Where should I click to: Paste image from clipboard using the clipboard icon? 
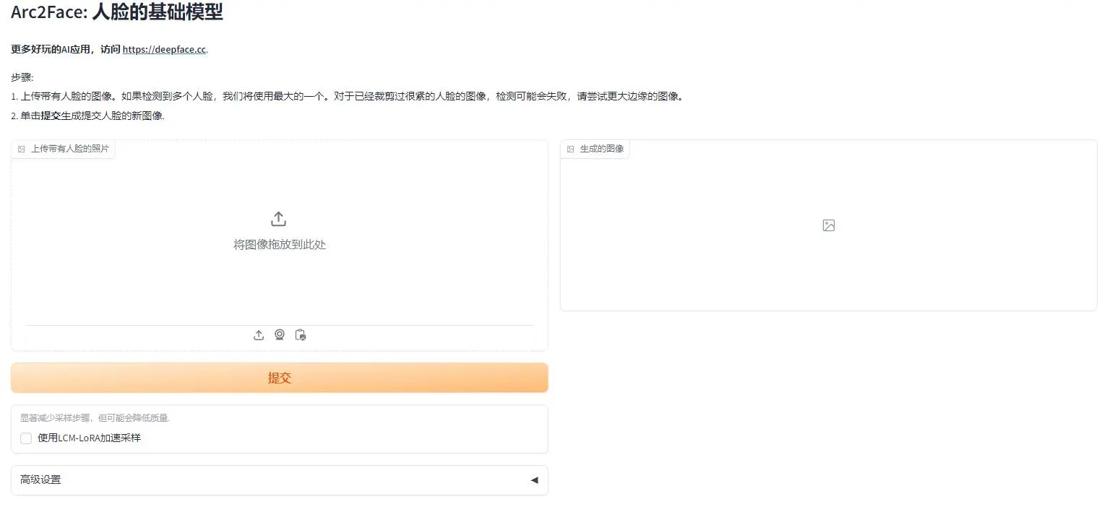click(301, 334)
